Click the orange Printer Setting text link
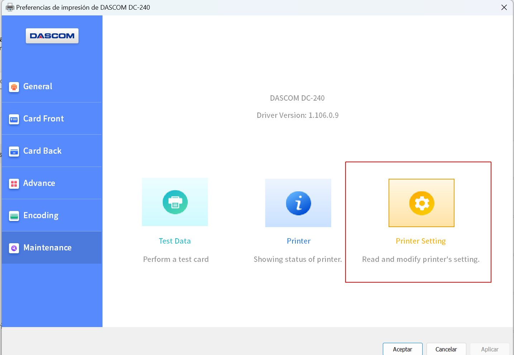The image size is (514, 355). click(x=420, y=241)
